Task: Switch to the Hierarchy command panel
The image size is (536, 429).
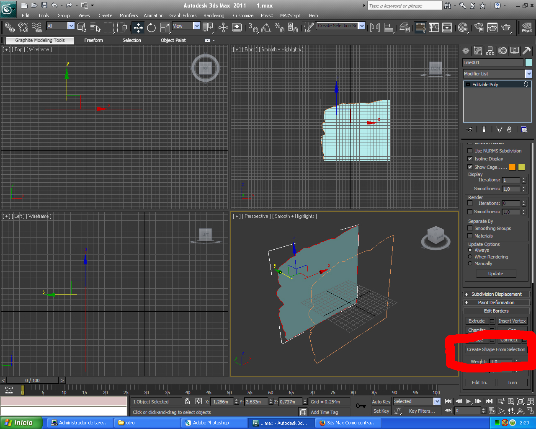Action: 490,51
